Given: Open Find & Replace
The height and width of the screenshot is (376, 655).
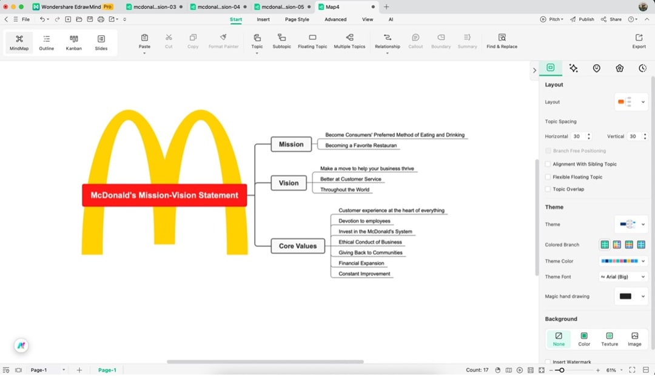Looking at the screenshot, I should pyautogui.click(x=502, y=41).
